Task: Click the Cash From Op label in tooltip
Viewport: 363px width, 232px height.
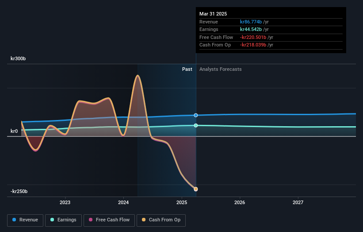Action: point(215,45)
